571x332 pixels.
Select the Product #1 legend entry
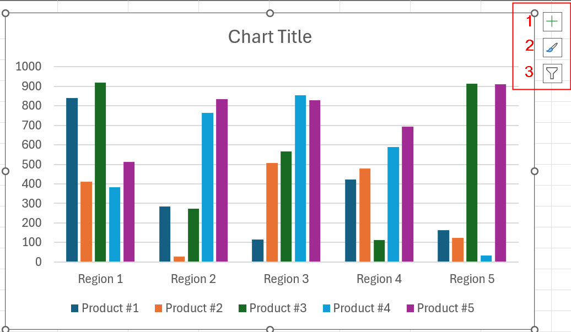(x=105, y=308)
